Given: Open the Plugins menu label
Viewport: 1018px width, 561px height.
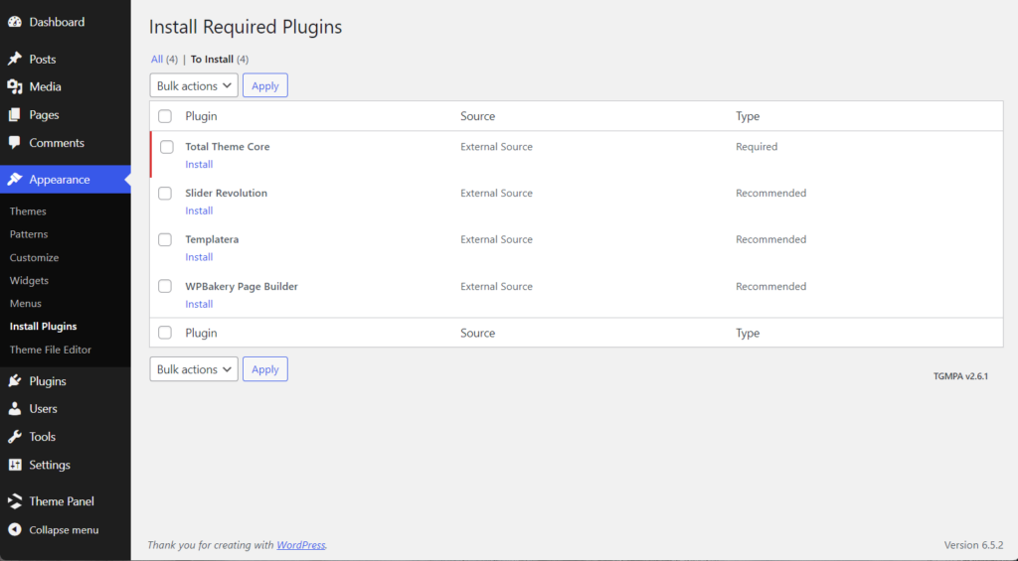Looking at the screenshot, I should pyautogui.click(x=48, y=381).
